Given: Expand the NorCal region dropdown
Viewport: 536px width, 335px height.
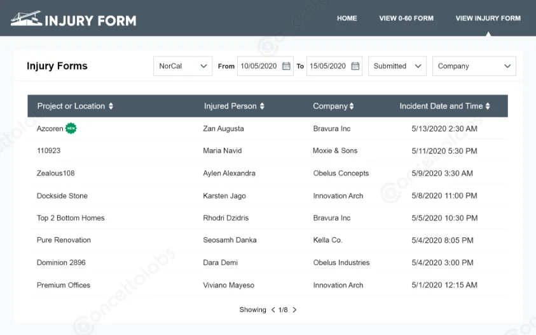Looking at the screenshot, I should (183, 66).
